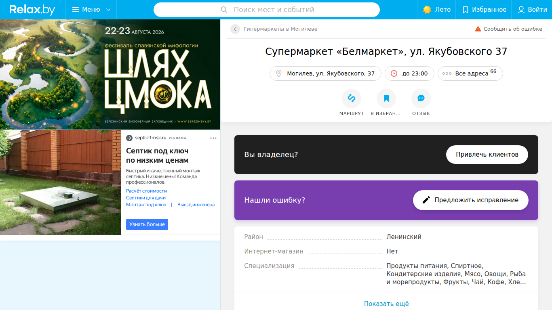Viewport: 552px width, 310px height.
Task: Click the search magnifier icon
Action: click(224, 10)
